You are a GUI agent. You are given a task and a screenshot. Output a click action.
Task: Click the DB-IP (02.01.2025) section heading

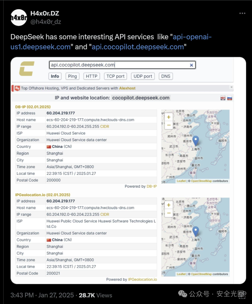33,107
